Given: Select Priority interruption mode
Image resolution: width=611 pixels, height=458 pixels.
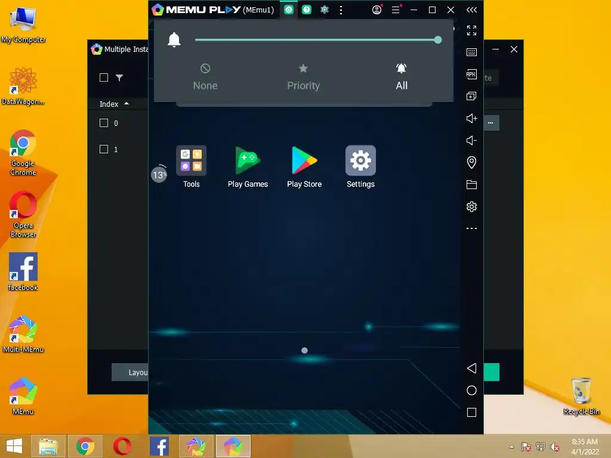Looking at the screenshot, I should 303,77.
